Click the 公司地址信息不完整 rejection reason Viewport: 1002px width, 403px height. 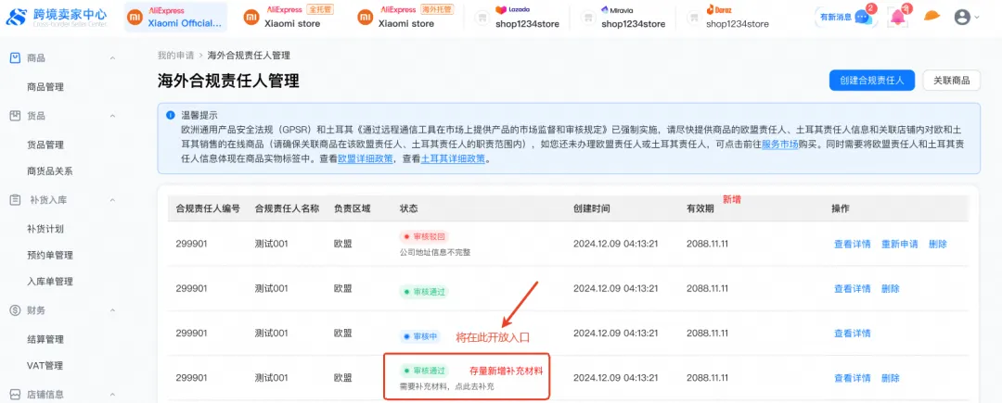pos(434,252)
